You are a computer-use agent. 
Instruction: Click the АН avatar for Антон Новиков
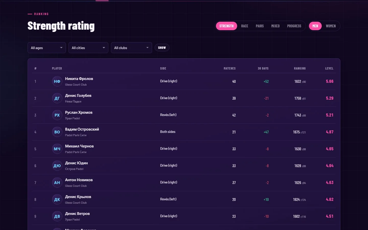point(57,183)
